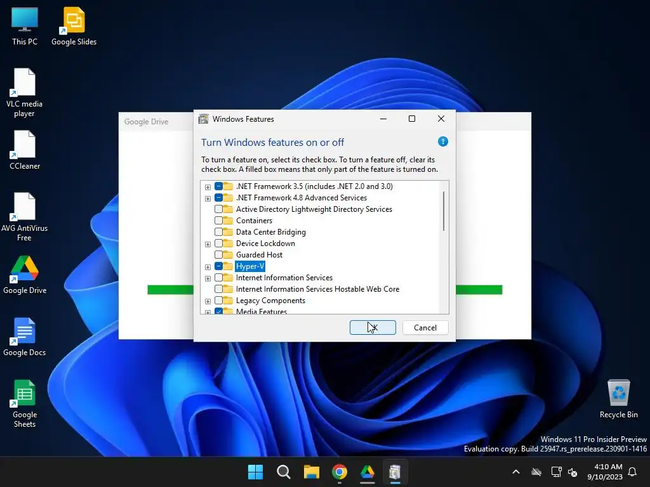Open the This PC desktop icon
This screenshot has height=487, width=650.
(25, 27)
